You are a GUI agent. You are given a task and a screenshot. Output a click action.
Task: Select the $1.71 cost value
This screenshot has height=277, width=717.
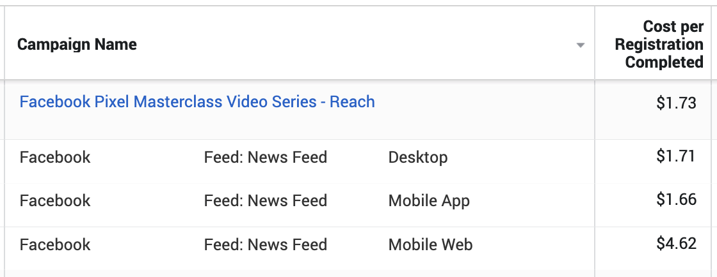676,156
